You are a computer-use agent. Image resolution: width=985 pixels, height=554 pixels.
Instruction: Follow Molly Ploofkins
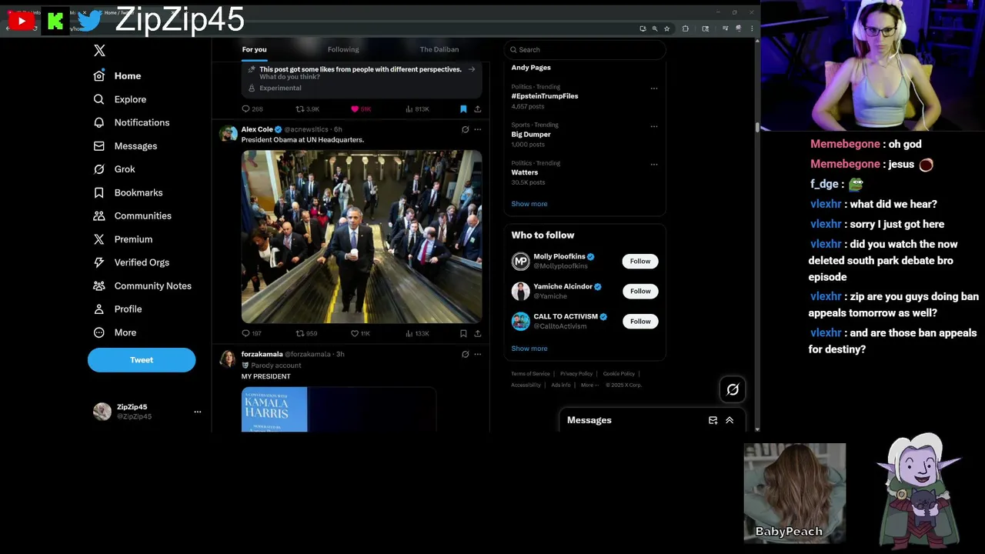click(640, 262)
